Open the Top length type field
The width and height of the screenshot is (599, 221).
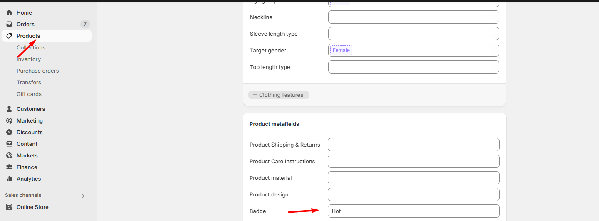coord(413,67)
